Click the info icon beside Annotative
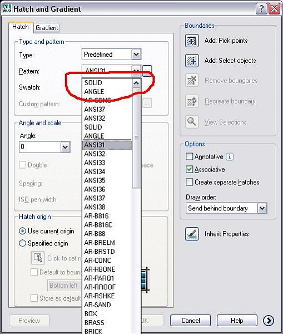The height and width of the screenshot is (334, 283). pos(230,157)
